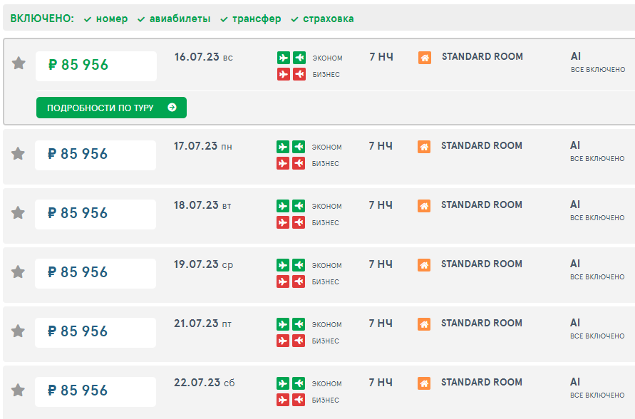Click '7 НЧ' nights on 17.07.23 row
The width and height of the screenshot is (635, 419).
tap(381, 146)
